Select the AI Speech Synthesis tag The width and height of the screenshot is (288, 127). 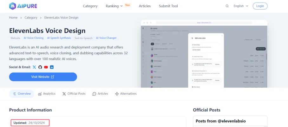pos(59,38)
